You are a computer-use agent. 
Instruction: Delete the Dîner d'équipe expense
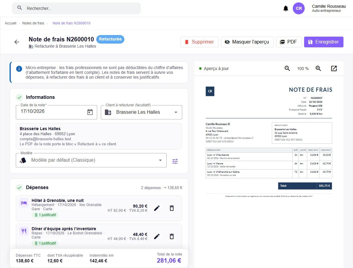[x=171, y=236]
